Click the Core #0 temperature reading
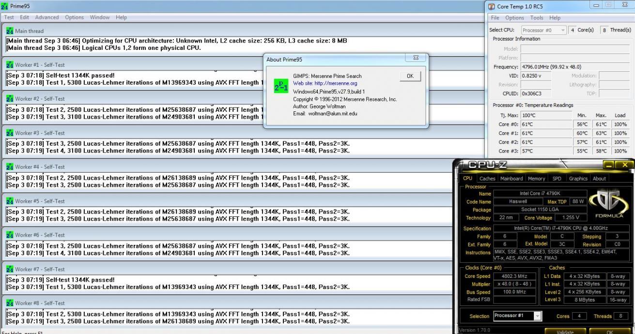The image size is (635, 334). [545, 124]
